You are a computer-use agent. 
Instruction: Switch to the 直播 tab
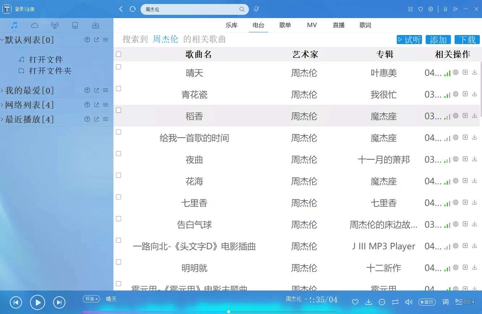339,25
